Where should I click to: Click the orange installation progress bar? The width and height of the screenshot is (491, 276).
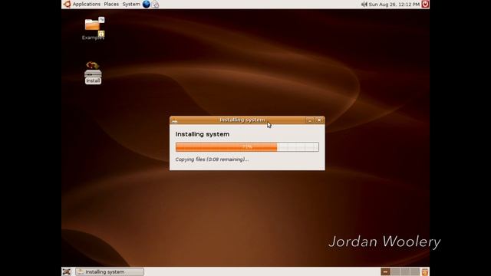click(x=247, y=146)
